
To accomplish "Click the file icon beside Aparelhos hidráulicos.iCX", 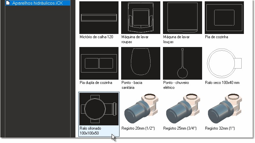I will 8,3.
